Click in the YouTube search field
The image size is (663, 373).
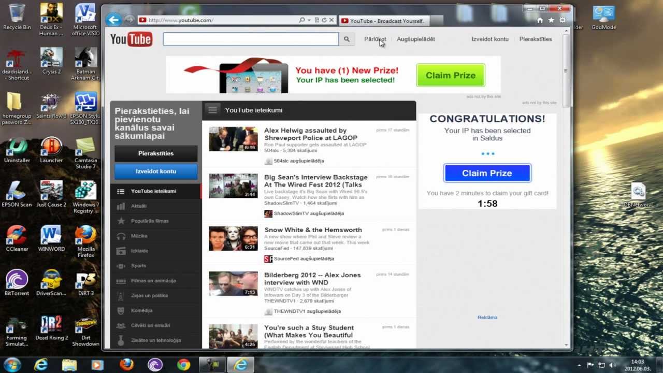(251, 39)
